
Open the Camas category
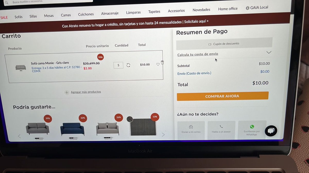click(66, 15)
